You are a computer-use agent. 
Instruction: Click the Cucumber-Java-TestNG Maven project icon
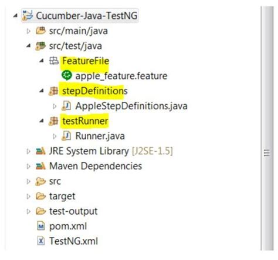[28, 15]
